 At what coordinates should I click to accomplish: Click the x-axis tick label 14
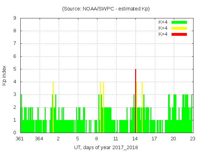point(135,138)
